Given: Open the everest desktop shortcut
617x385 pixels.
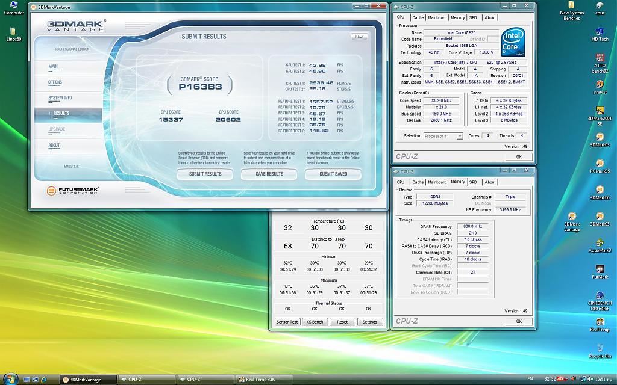Looking at the screenshot, I should pyautogui.click(x=600, y=87).
